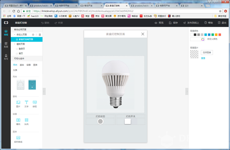Select the 家庭灯控制页面 tree item
230x150 pixels.
pyautogui.click(x=27, y=39)
